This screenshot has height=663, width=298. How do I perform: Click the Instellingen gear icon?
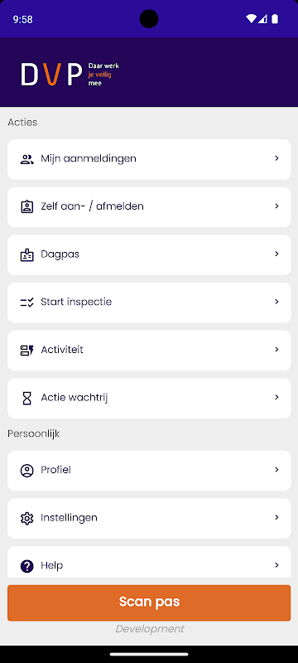[x=27, y=519]
